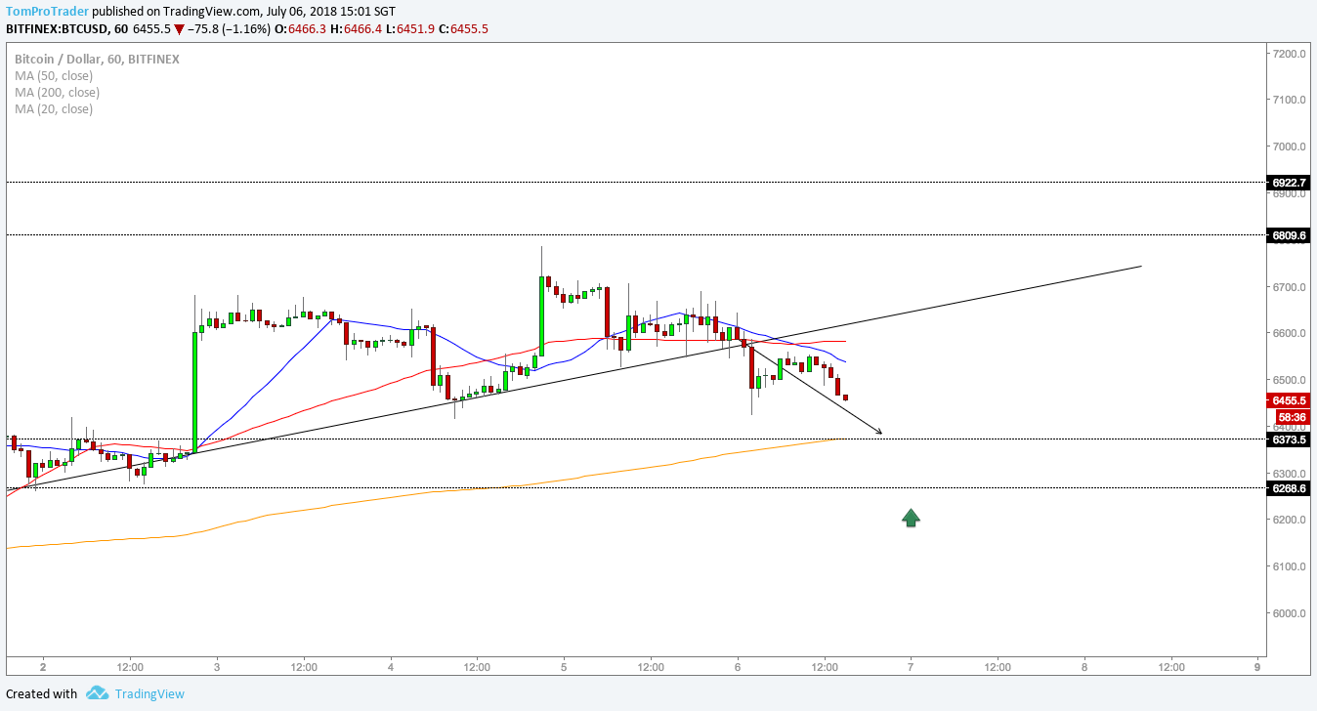This screenshot has height=711, width=1317.
Task: Click the 6268.6 price level label
Action: pyautogui.click(x=1289, y=488)
